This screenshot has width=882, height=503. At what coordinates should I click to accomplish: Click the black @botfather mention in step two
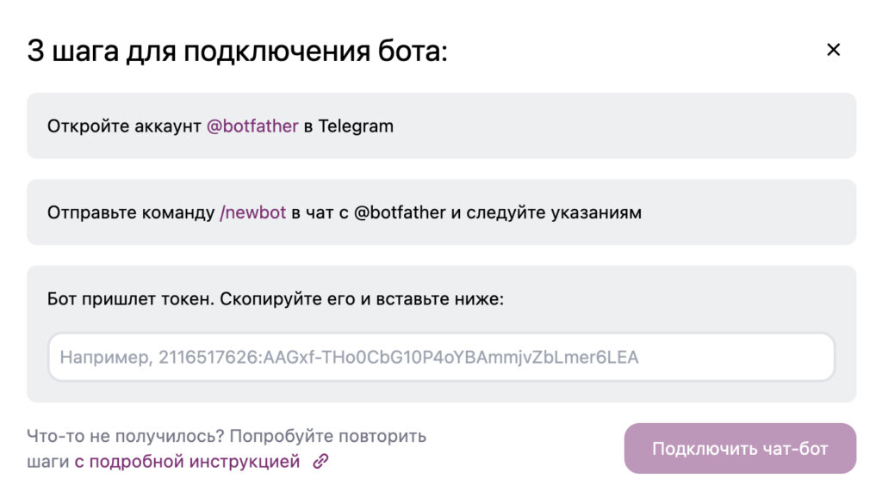(400, 212)
